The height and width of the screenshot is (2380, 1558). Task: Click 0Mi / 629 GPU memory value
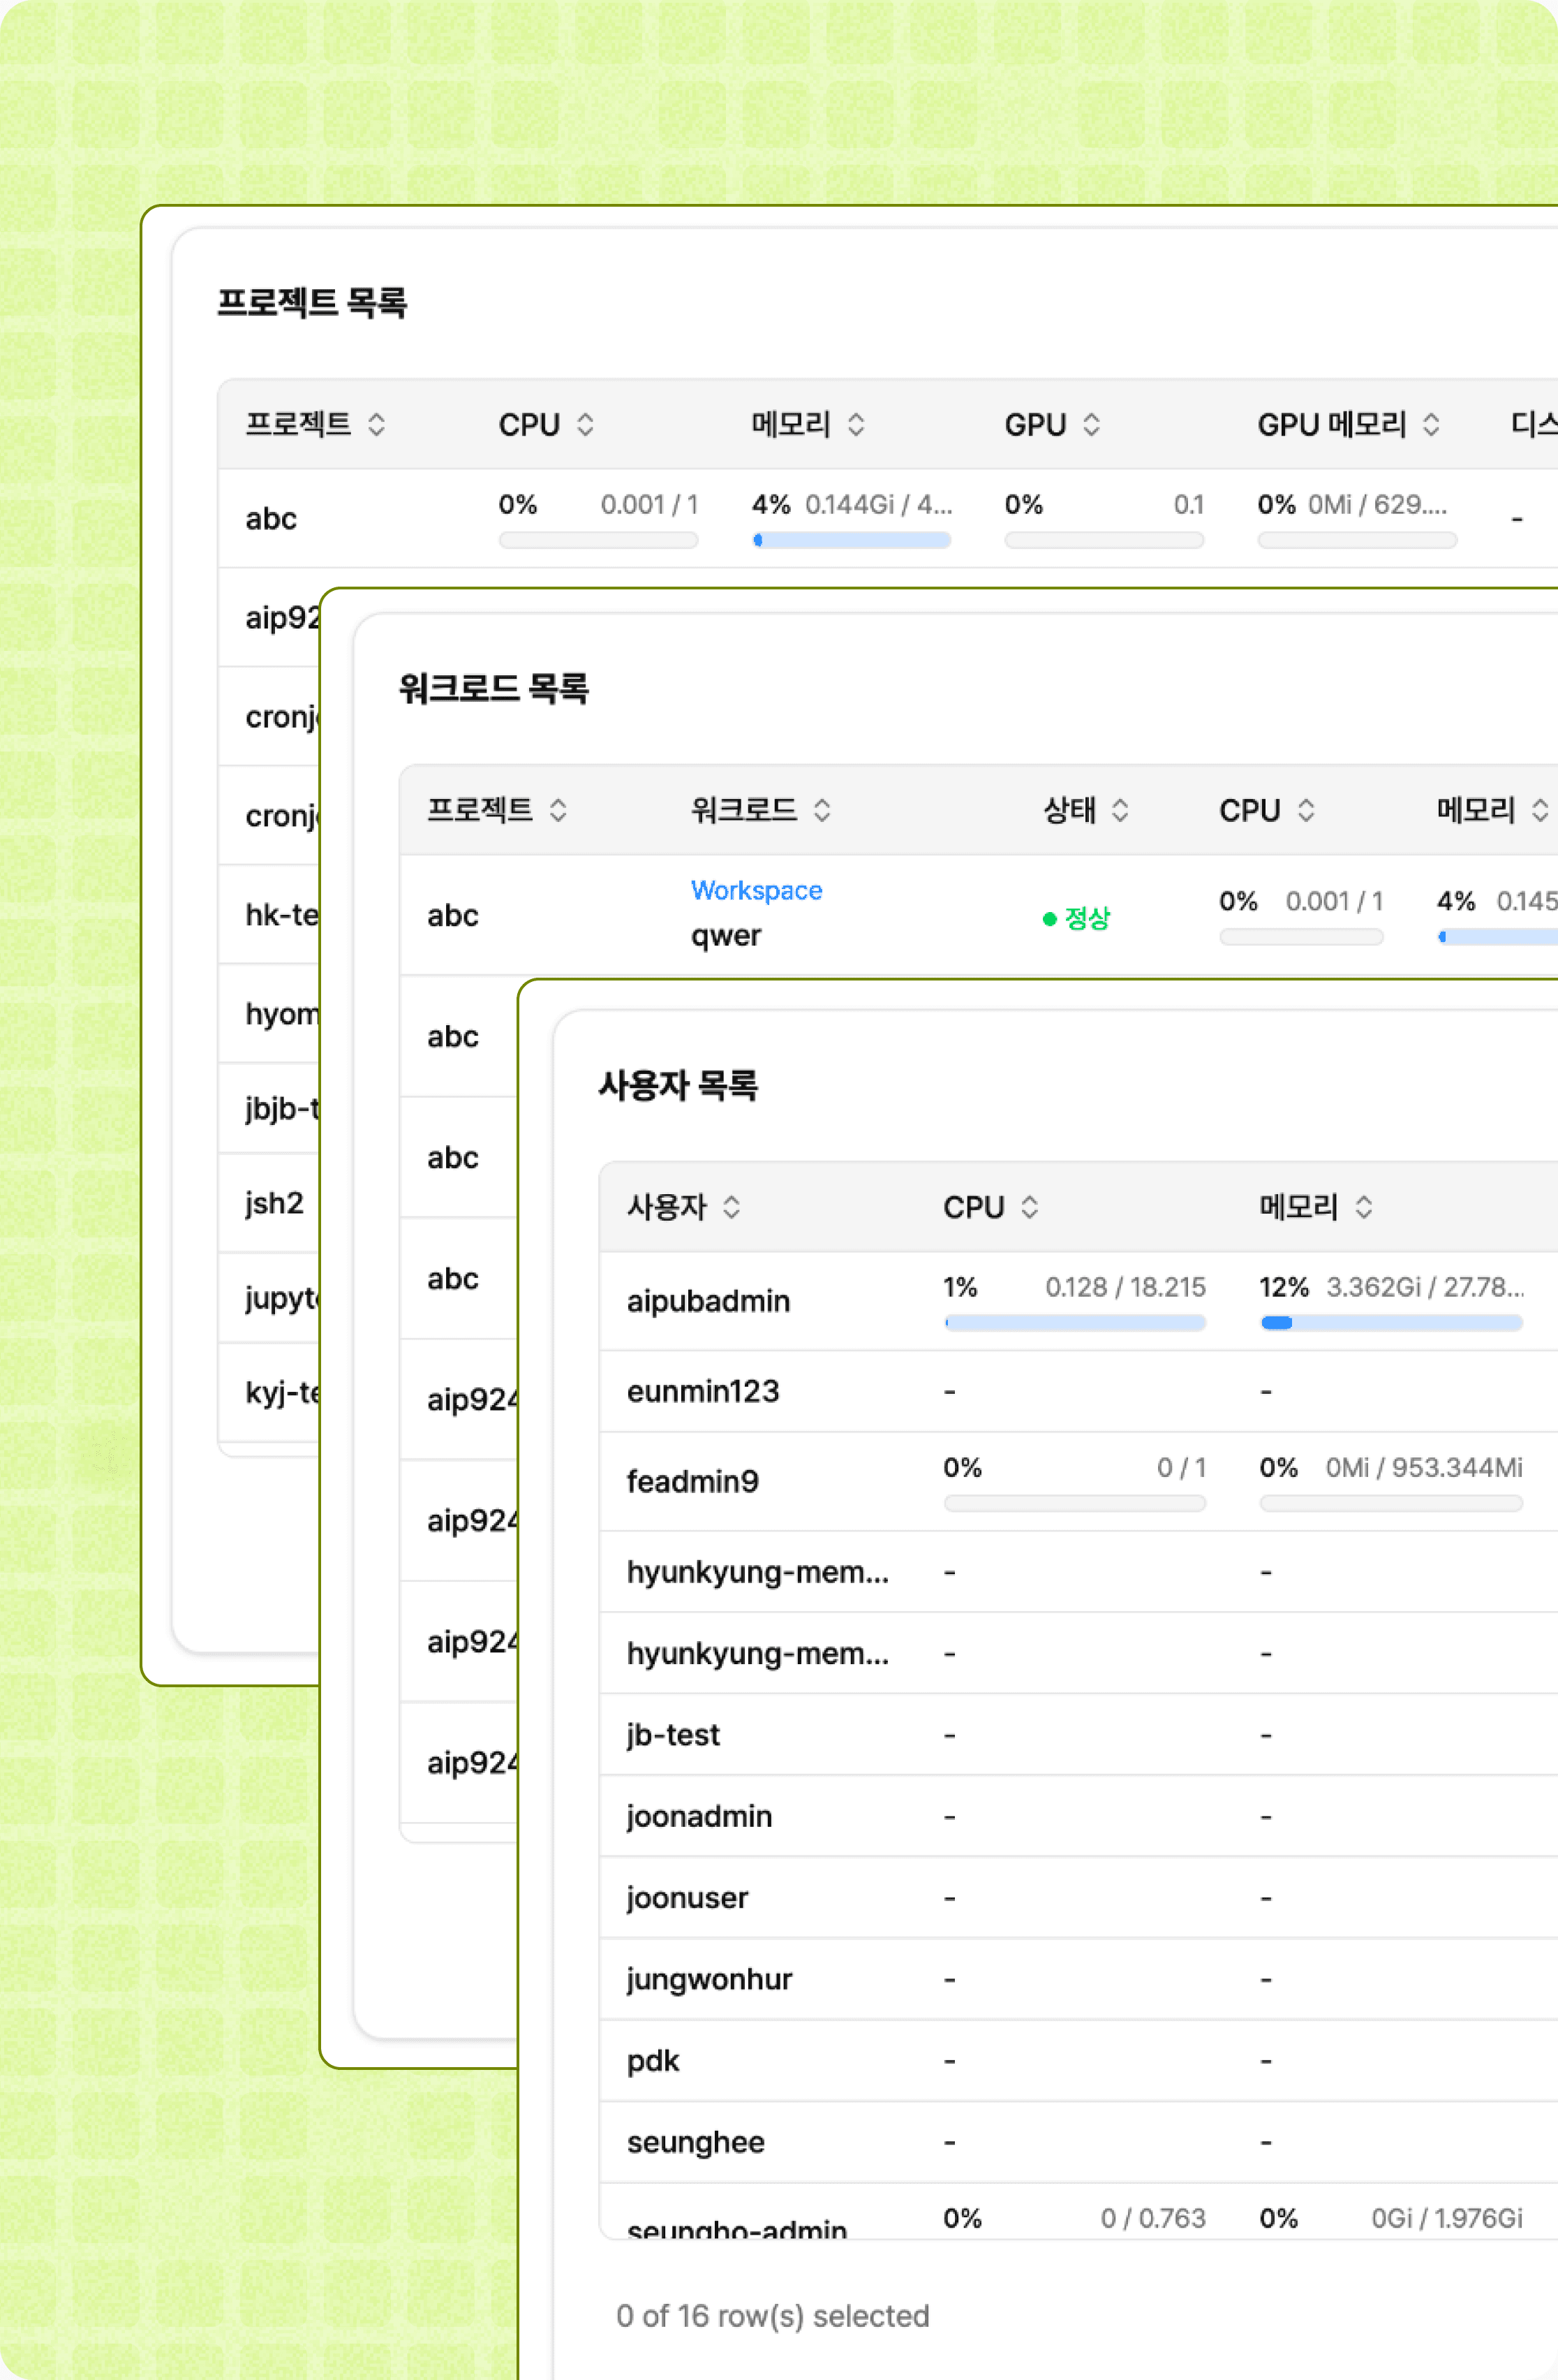click(1377, 504)
